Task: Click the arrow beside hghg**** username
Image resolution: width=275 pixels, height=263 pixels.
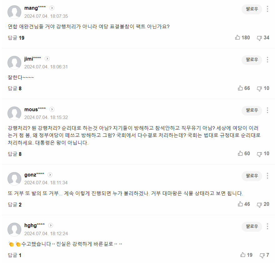Action: pos(51,225)
